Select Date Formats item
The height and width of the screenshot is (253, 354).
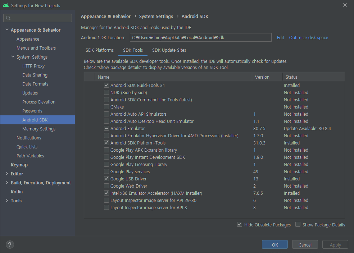coord(35,84)
